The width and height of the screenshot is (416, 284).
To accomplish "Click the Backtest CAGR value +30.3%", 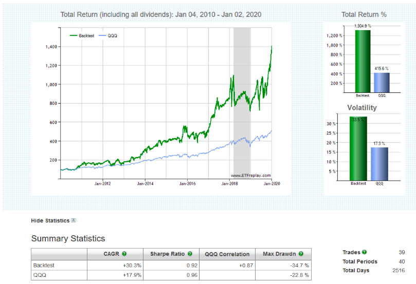I will [132, 266].
